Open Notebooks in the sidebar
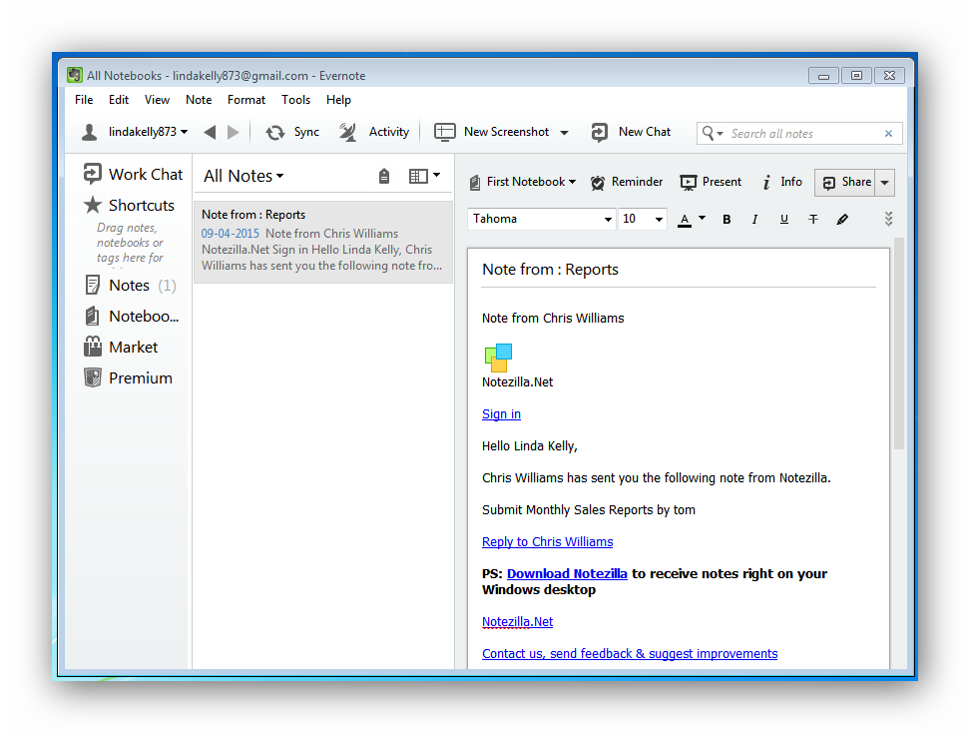 pos(132,317)
